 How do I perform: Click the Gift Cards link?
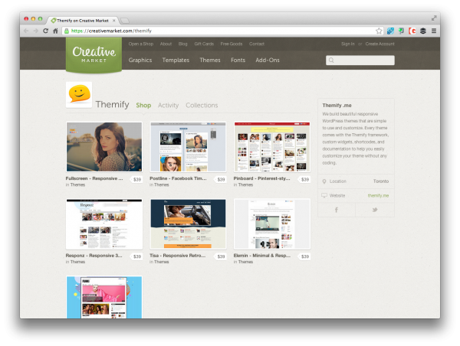pyautogui.click(x=204, y=44)
